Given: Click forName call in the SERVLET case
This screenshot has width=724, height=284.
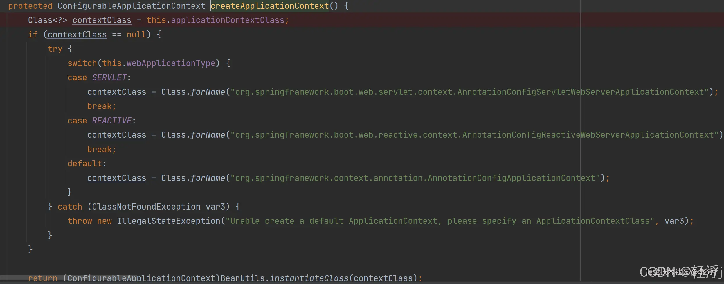Looking at the screenshot, I should [208, 92].
